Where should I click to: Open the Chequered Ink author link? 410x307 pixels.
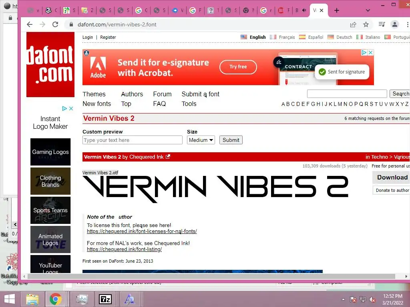click(146, 157)
